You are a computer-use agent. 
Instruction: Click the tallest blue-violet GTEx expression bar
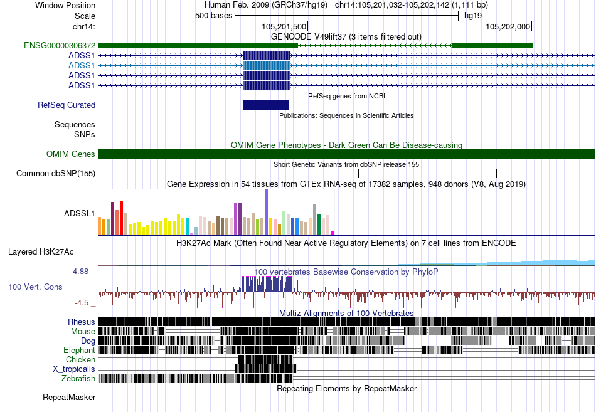267,212
